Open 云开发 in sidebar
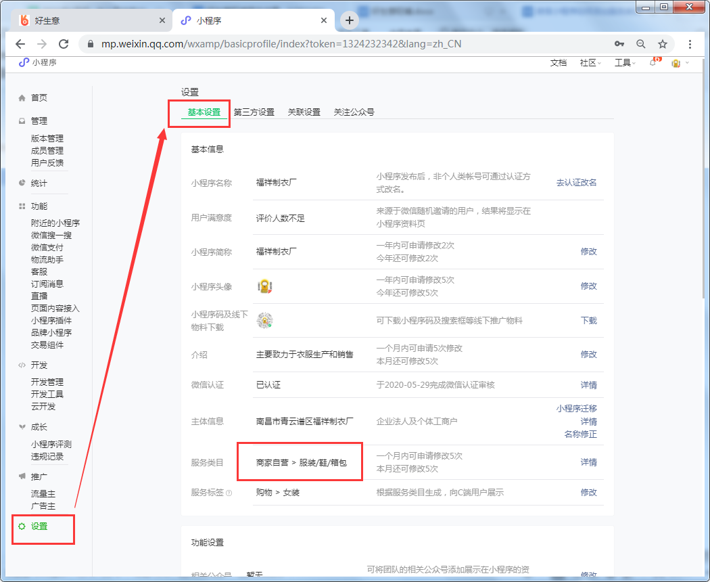This screenshot has height=582, width=710. pyautogui.click(x=43, y=407)
